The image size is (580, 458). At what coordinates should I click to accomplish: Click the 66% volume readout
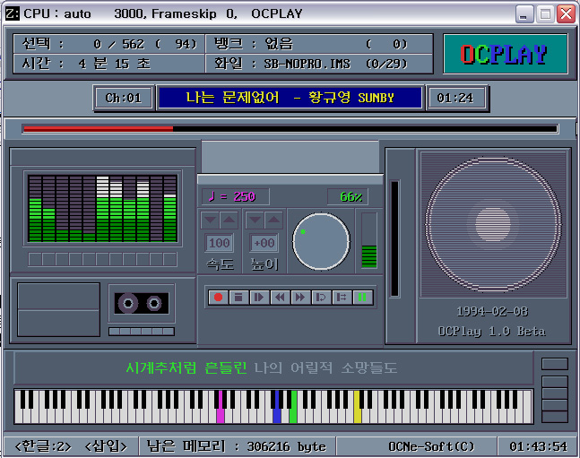pos(348,196)
